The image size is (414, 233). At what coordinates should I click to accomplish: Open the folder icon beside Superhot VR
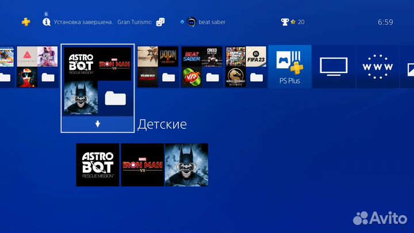tap(48, 78)
